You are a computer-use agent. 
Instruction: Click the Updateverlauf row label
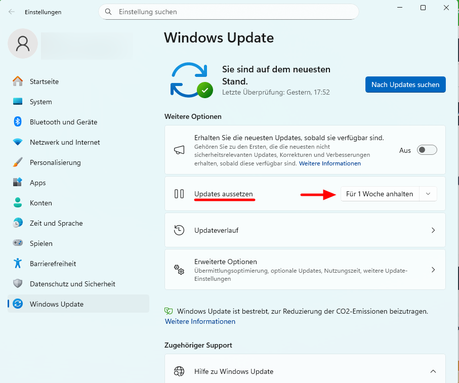[216, 230]
